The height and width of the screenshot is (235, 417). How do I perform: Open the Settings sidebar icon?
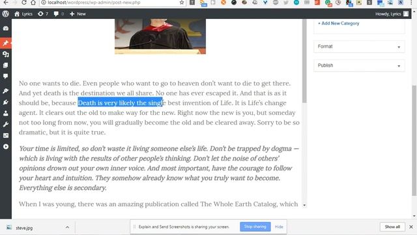coord(6,135)
